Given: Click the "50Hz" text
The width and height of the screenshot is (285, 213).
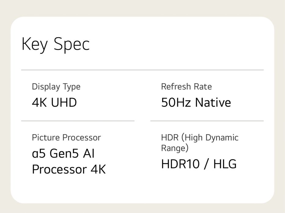Looking at the screenshot, I should click(x=177, y=102).
